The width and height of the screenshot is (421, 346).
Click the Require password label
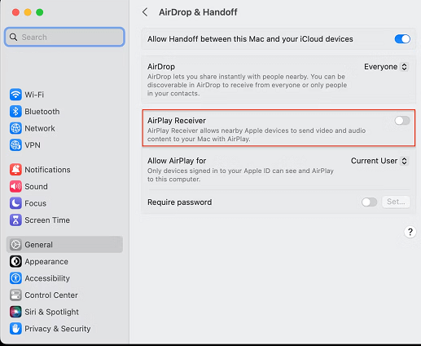tap(180, 202)
